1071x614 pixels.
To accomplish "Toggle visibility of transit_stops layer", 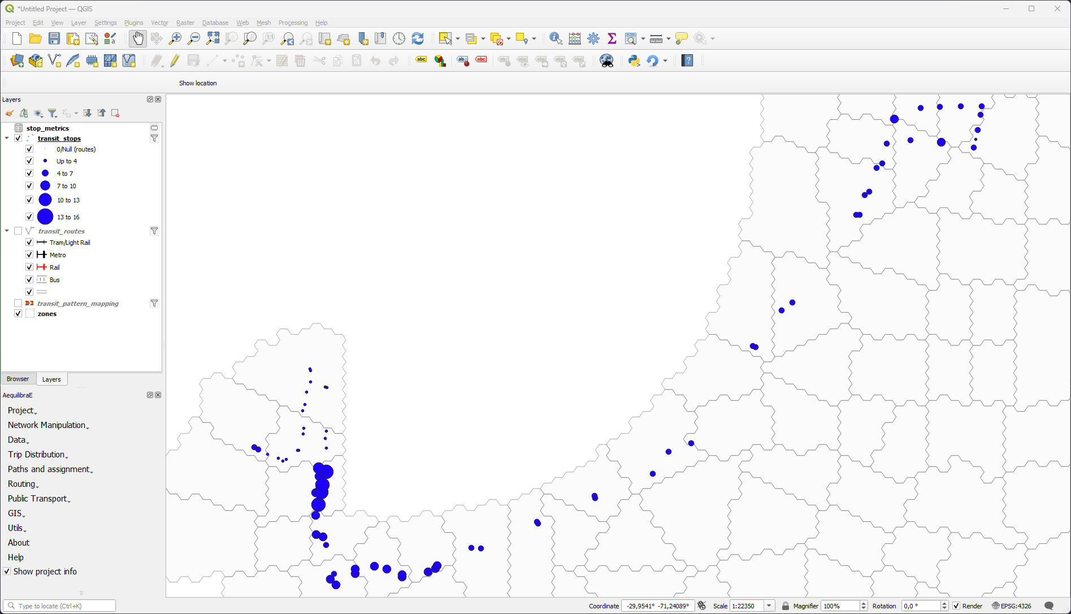I will (x=18, y=139).
